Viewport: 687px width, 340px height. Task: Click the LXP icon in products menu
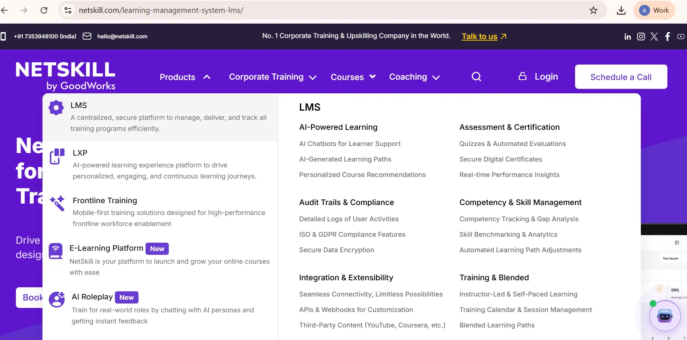pyautogui.click(x=57, y=156)
